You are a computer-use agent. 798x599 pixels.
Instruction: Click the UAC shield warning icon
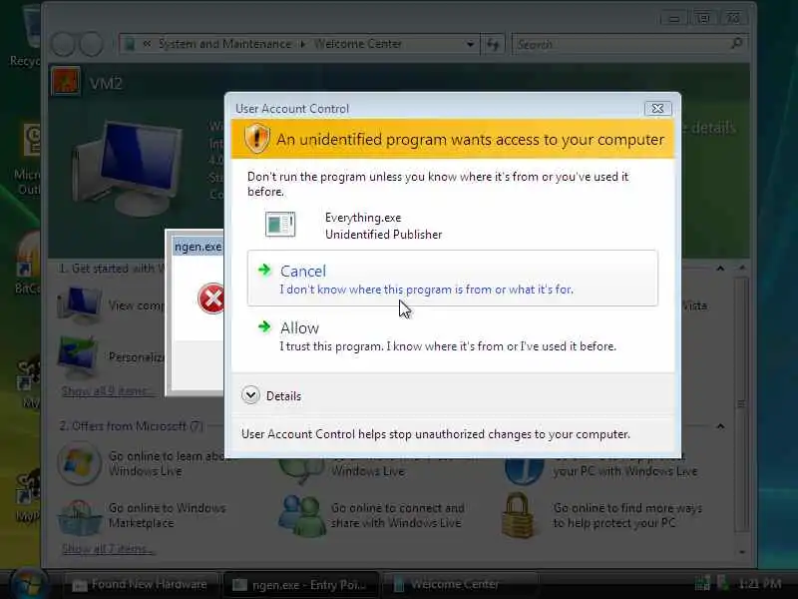click(257, 139)
